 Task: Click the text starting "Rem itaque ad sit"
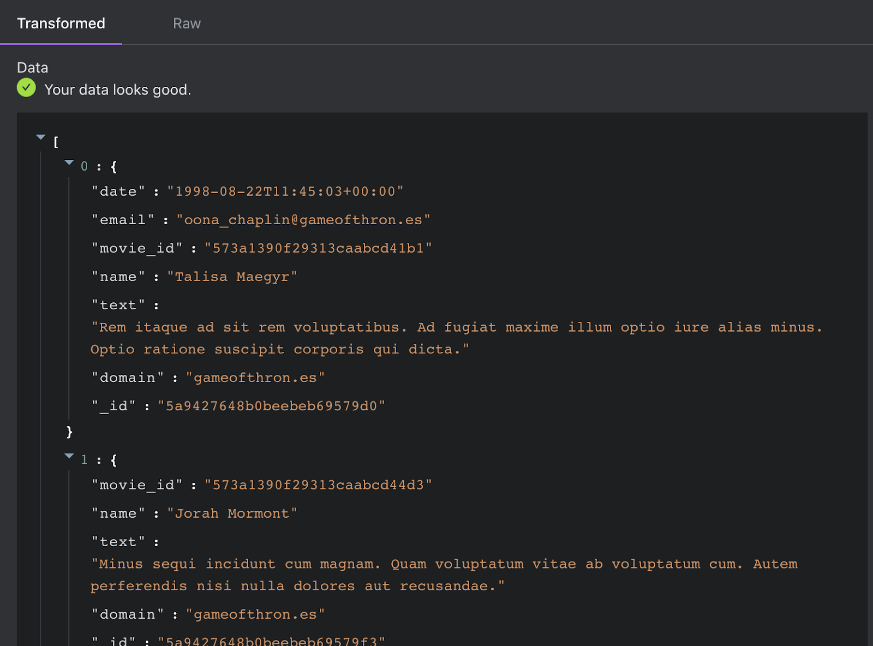click(456, 338)
